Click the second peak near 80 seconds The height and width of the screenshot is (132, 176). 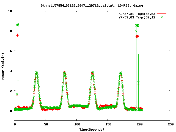pos(65,72)
